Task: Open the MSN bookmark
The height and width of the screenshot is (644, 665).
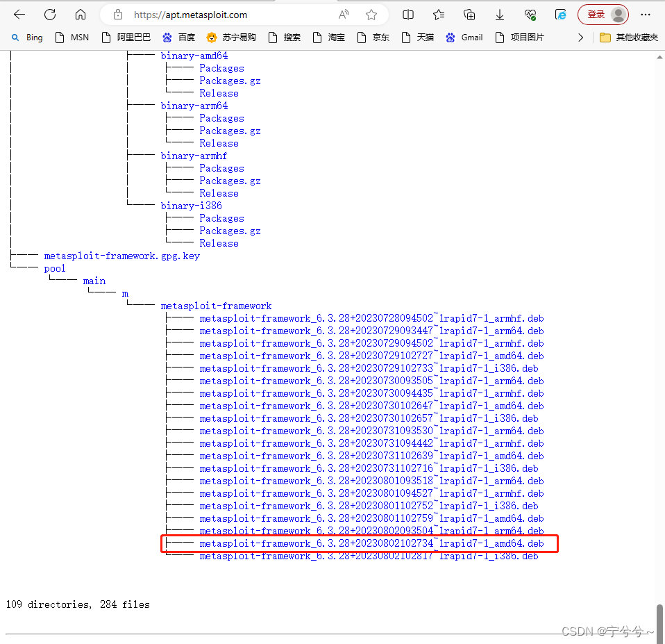Action: click(72, 38)
